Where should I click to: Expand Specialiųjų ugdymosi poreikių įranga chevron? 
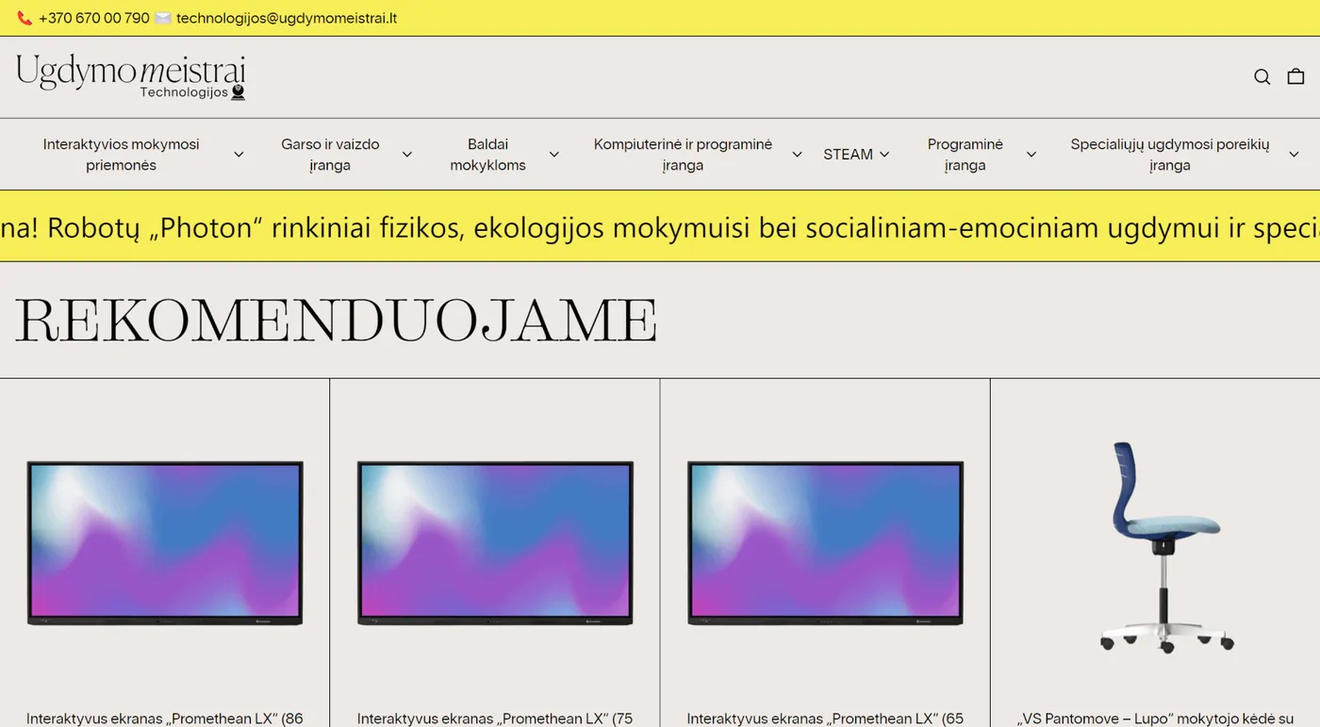1294,155
